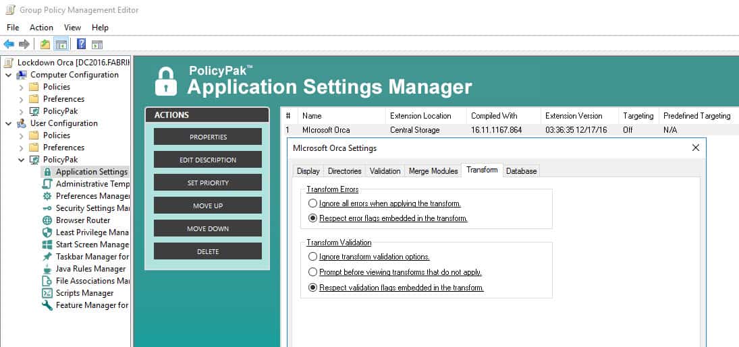Collapse the Computer Configuration node
Screen dimensions: 739x347
(9, 75)
